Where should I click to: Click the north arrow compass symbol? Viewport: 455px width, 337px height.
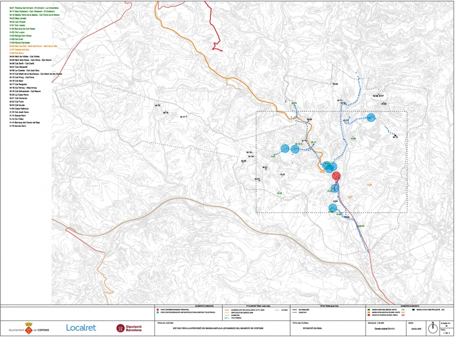432,327
